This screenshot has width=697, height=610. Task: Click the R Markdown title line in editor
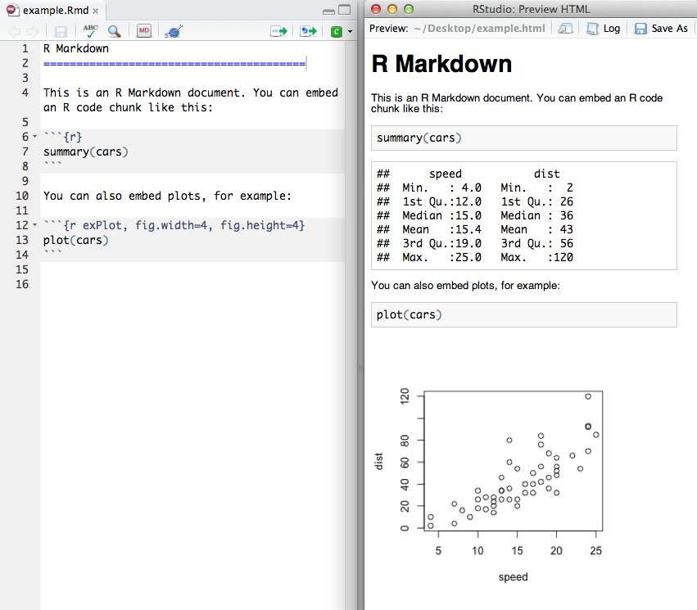76,48
